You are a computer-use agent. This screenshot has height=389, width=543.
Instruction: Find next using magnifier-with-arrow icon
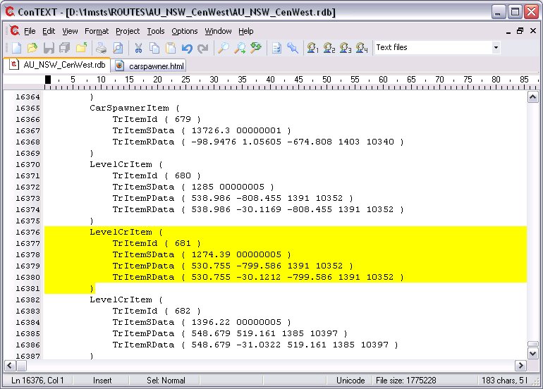pyautogui.click(x=240, y=48)
